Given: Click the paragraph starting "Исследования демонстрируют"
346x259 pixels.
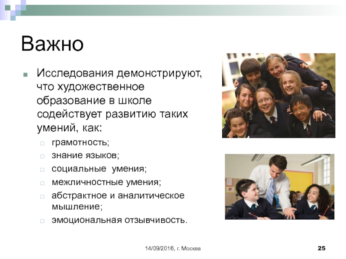Looking at the screenshot, I should [119, 101].
